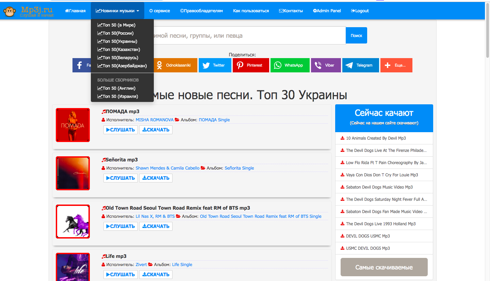Play Señorita using СЛУШАТЬ
Screen dimensions: 490x281
pyautogui.click(x=120, y=178)
